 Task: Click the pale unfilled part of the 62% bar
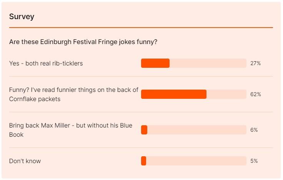pos(226,94)
